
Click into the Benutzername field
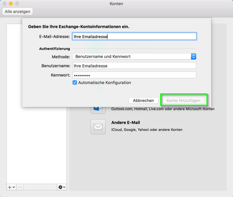tap(134, 66)
